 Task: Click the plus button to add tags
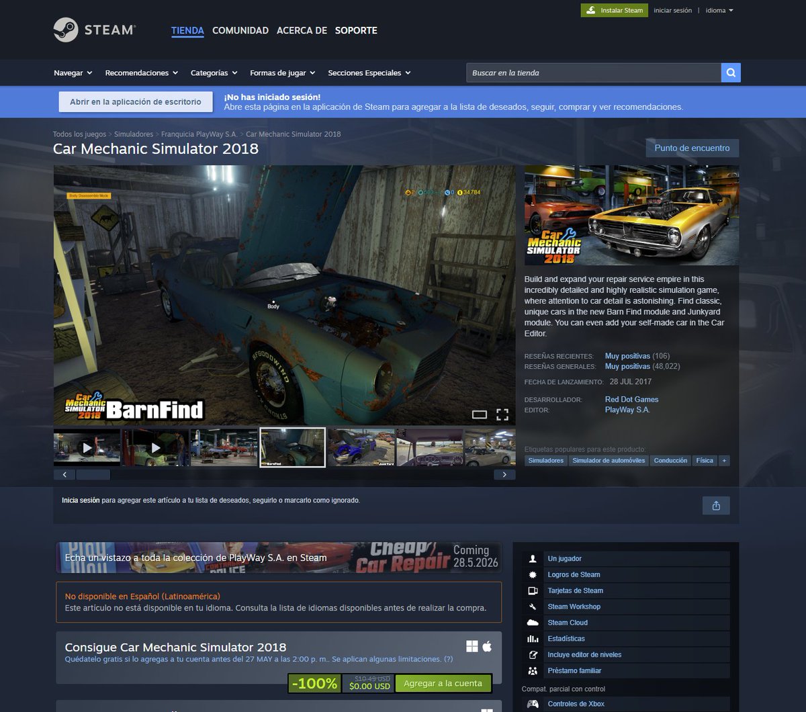723,461
